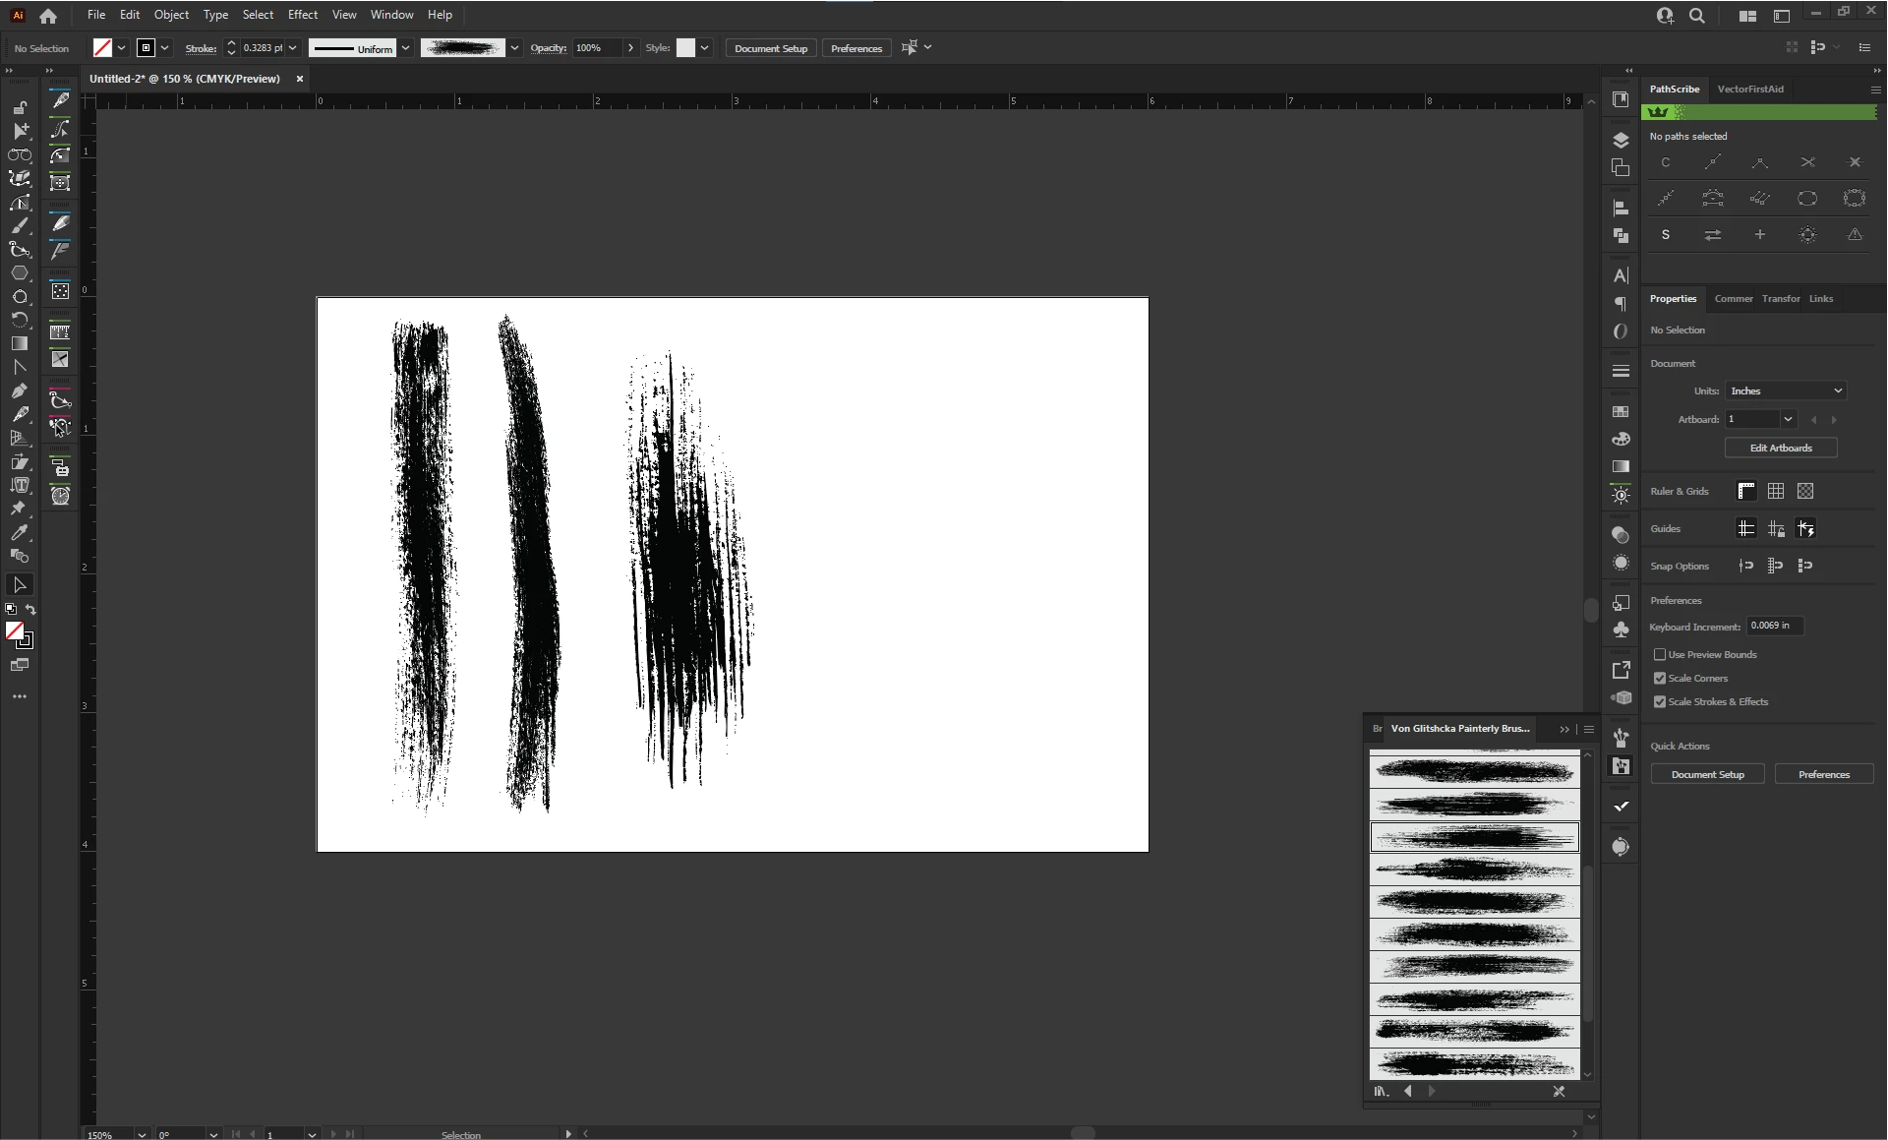Viewport: 1888px width, 1140px height.
Task: Click Document Setup in Quick Actions
Action: coord(1707,774)
